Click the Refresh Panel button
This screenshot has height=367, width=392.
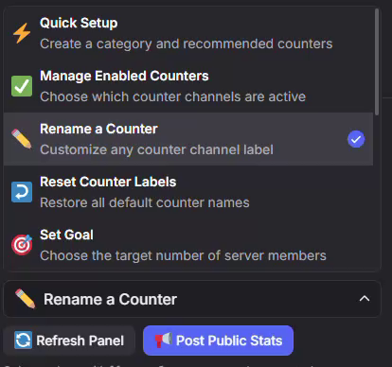[69, 341]
